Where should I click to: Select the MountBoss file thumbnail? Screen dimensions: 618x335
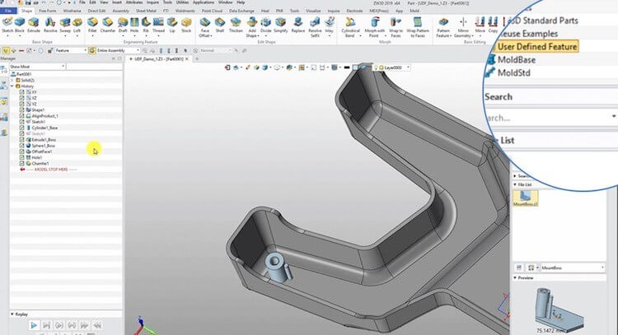pos(526,198)
